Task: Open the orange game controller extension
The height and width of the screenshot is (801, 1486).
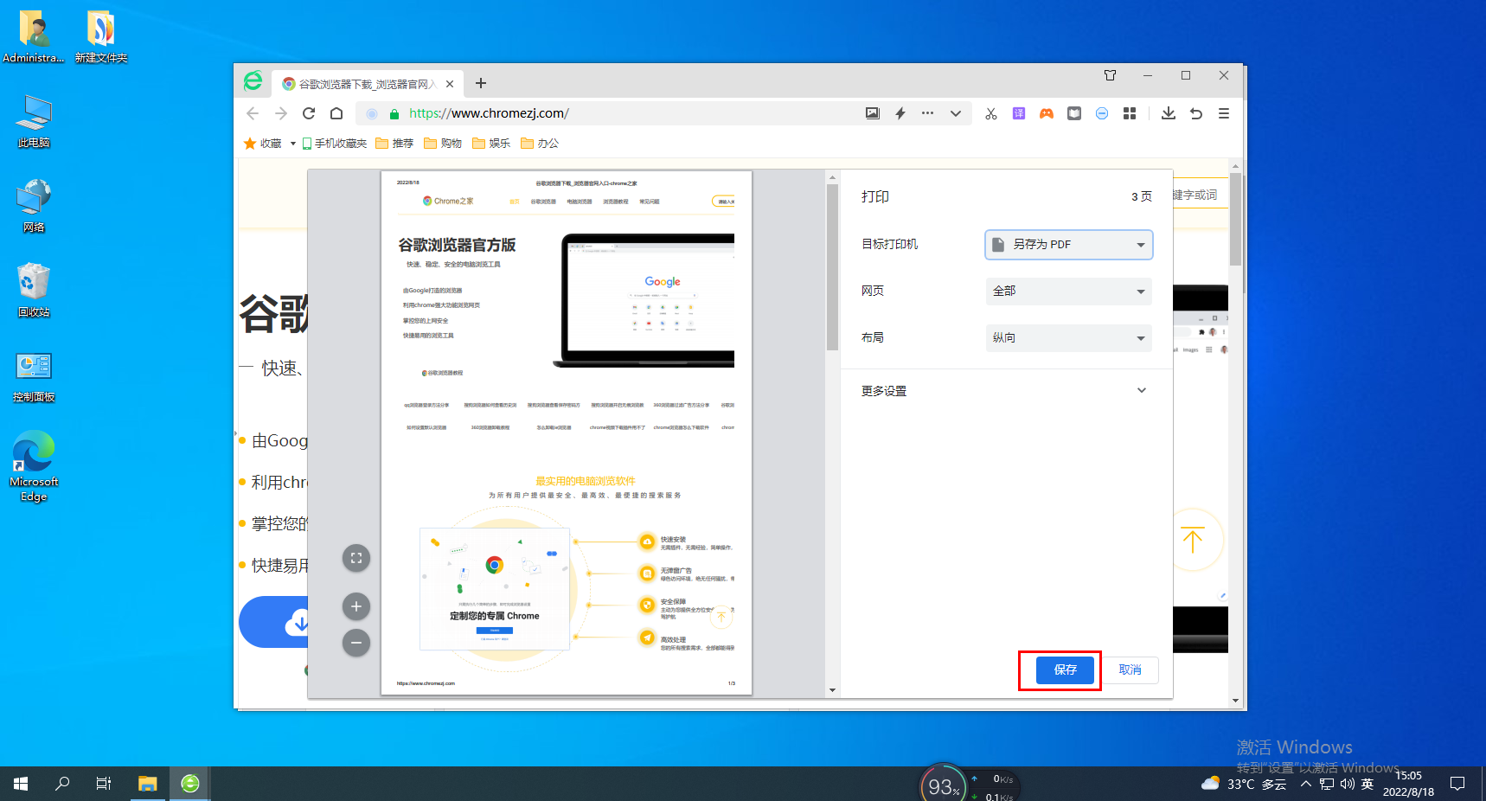Action: click(1047, 113)
